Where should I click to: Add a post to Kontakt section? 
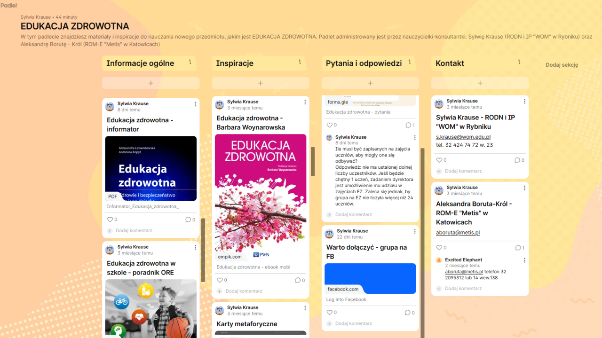pyautogui.click(x=480, y=83)
